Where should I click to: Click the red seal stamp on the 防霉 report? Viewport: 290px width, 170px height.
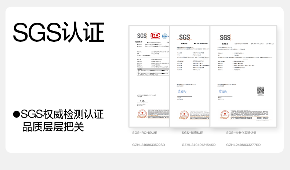click(184, 115)
